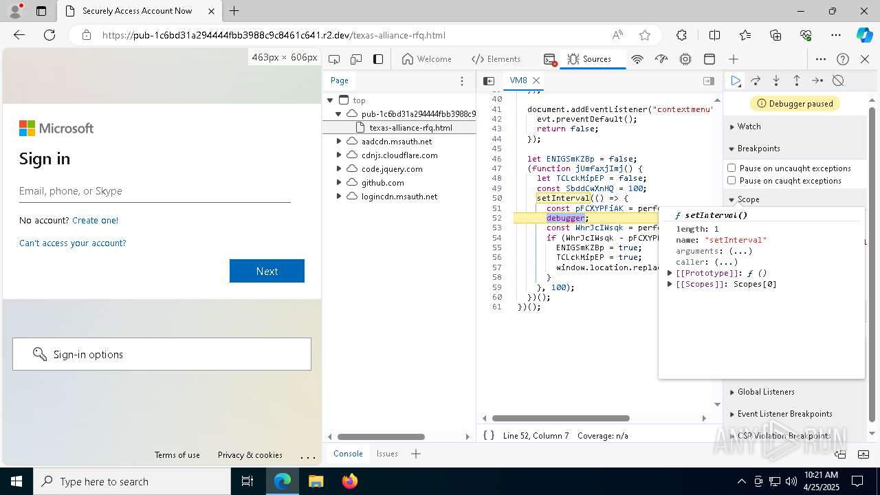Focus the Email, phone, or Skype field
Viewport: 880px width, 495px height.
[x=155, y=191]
